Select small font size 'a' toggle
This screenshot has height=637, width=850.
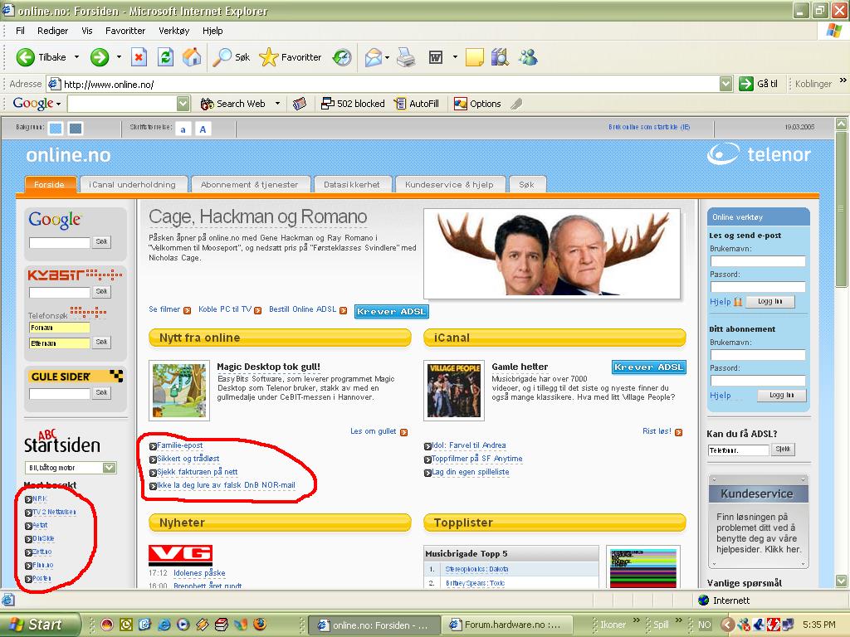click(183, 129)
